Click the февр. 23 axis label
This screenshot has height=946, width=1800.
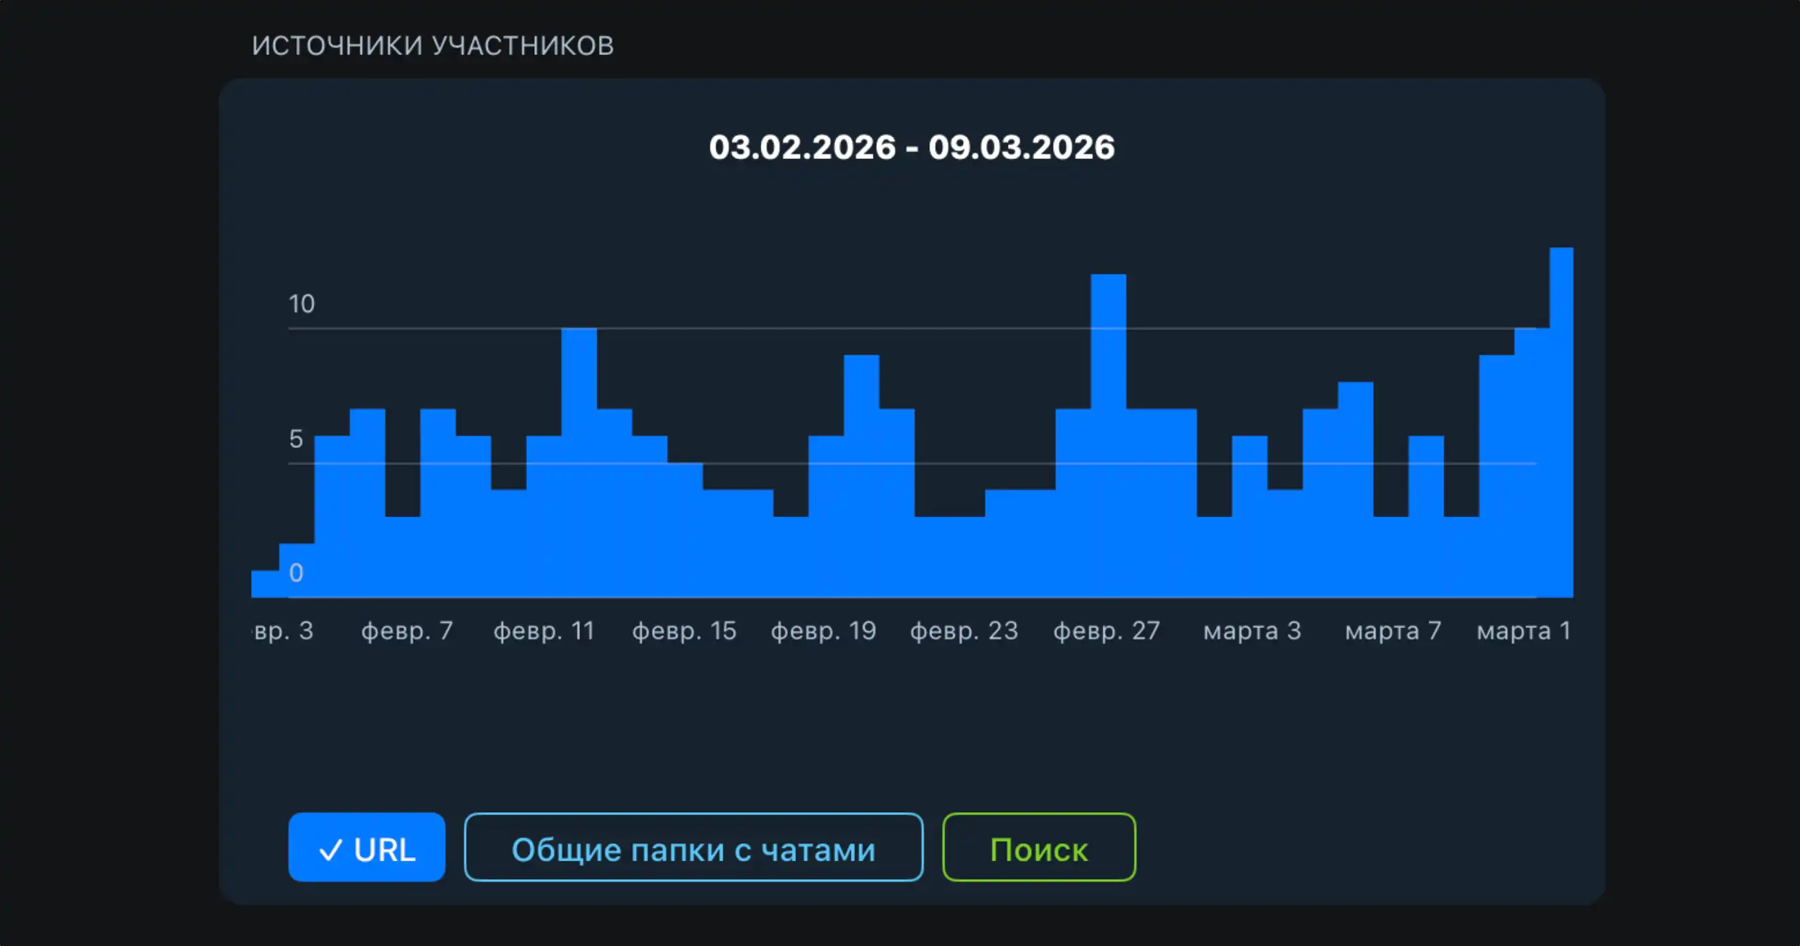click(x=964, y=631)
